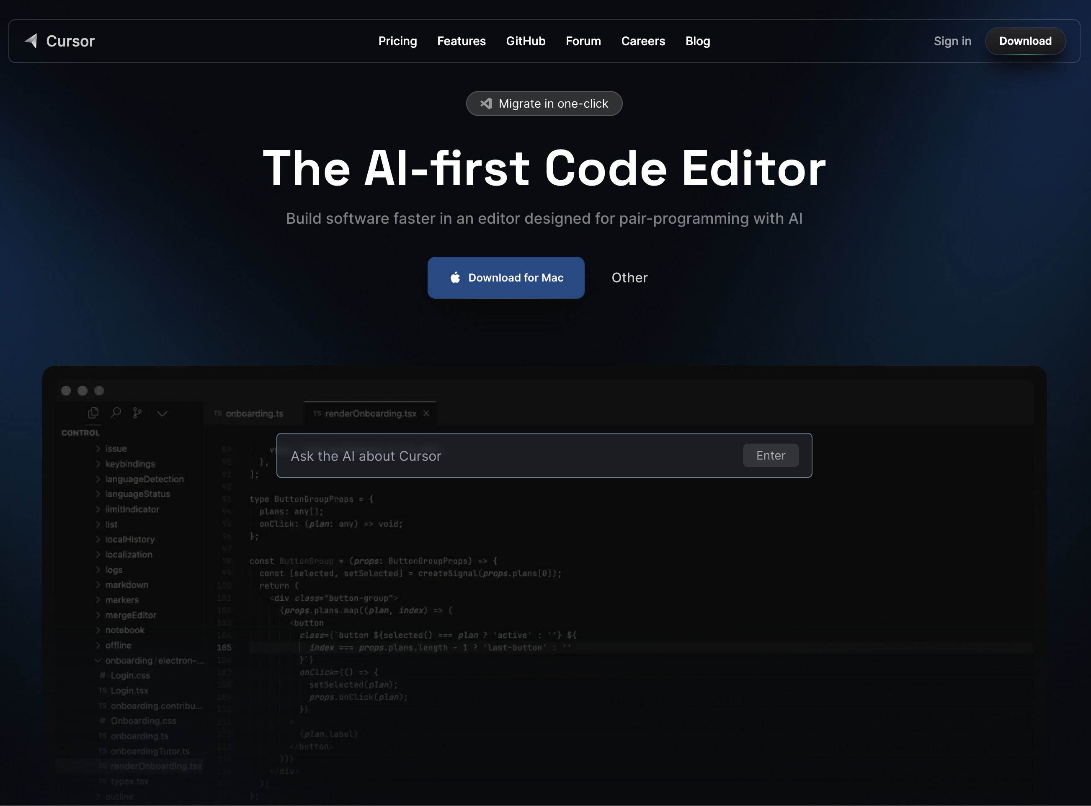The height and width of the screenshot is (806, 1091).
Task: Select renderOnboarding.tsx in the file tree
Action: [x=130, y=766]
